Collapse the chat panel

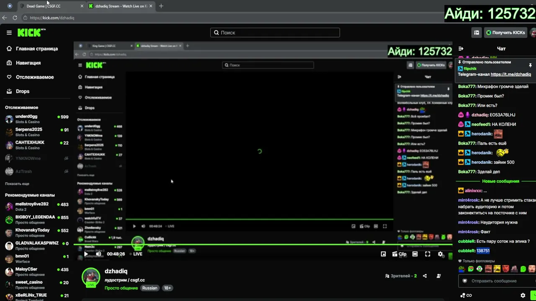click(461, 48)
